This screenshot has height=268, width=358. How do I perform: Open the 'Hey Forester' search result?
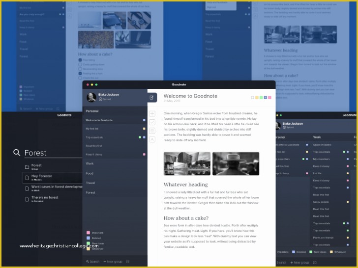[52, 178]
